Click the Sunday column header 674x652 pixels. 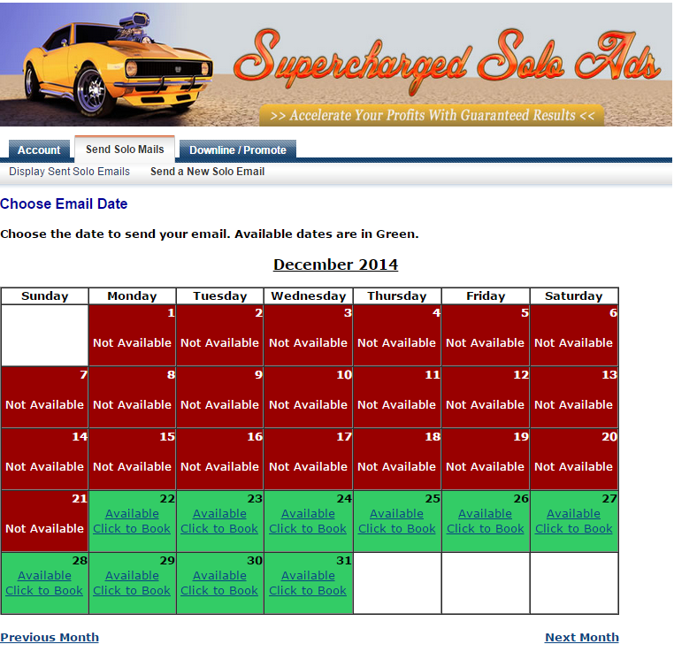pyautogui.click(x=45, y=296)
